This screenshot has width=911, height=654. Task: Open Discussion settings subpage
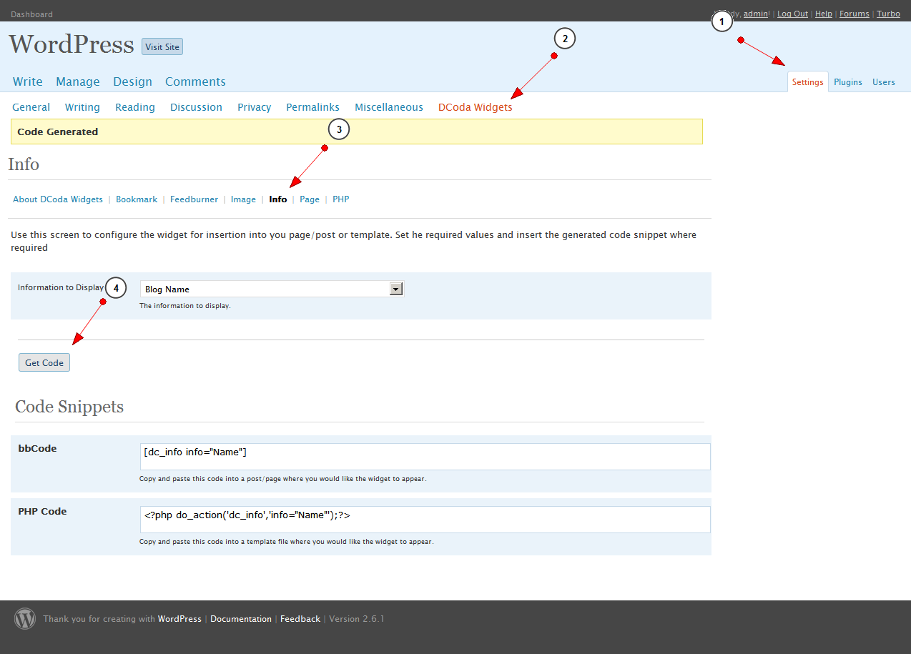pyautogui.click(x=196, y=107)
